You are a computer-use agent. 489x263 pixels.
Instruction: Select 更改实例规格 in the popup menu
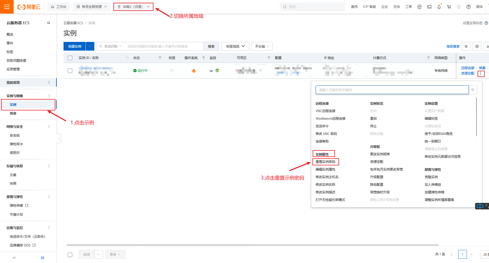point(380,154)
